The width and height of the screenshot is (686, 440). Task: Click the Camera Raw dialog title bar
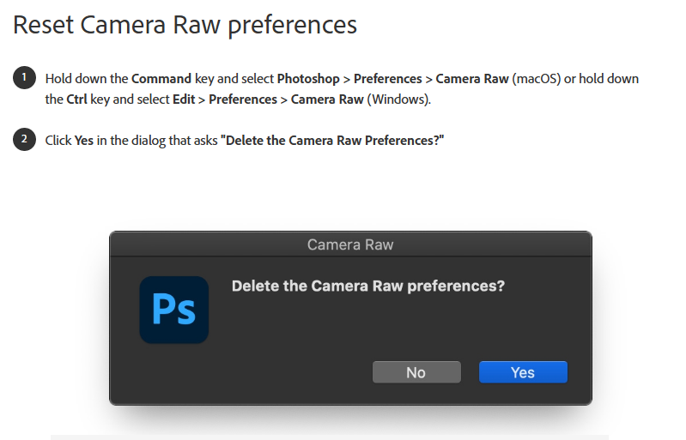pyautogui.click(x=350, y=244)
